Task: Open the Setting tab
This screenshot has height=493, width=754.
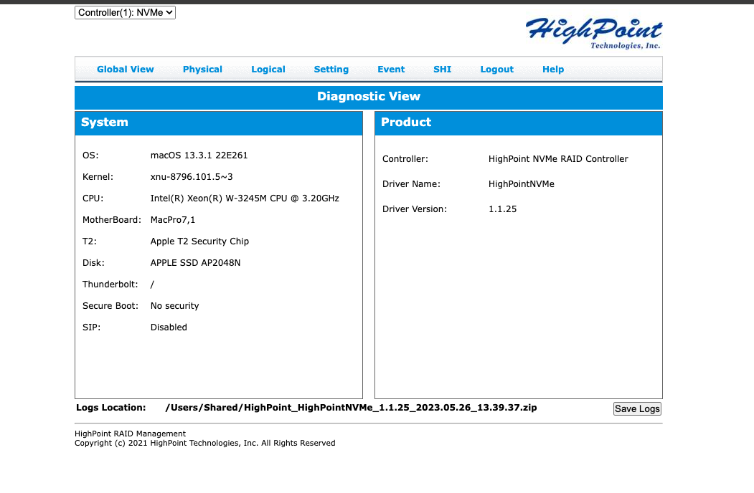Action: (331, 70)
